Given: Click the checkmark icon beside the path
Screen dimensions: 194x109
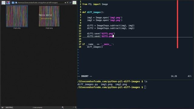Looking at the screenshot, I should 70,3.
